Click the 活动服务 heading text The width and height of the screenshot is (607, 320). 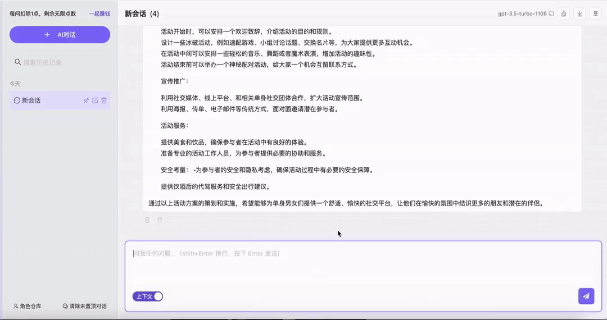(x=175, y=126)
